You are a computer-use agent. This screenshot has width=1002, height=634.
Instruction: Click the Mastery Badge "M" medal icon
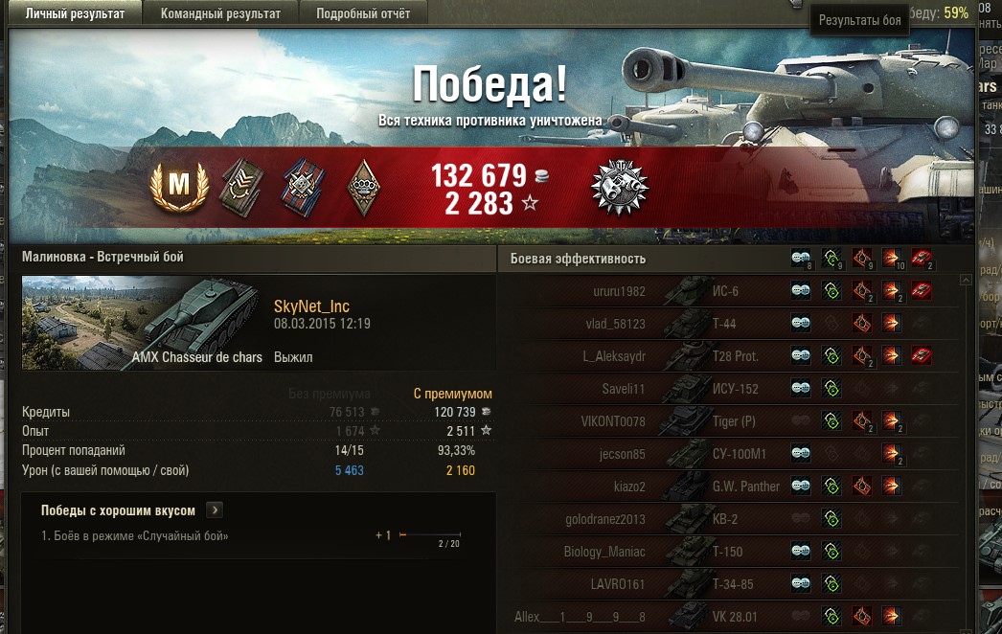coord(179,187)
